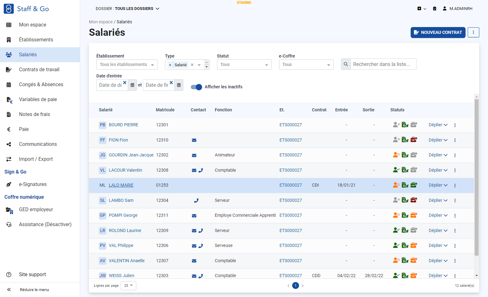Screen dimensions: 488x297
Task: Click the email icon for FION Fion
Action: click(194, 140)
